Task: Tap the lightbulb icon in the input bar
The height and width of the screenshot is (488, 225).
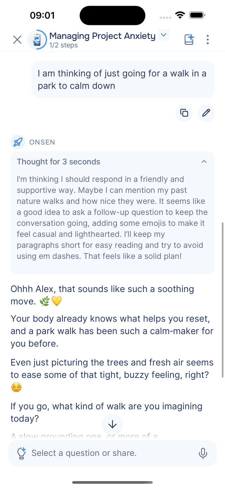Action: [21, 453]
